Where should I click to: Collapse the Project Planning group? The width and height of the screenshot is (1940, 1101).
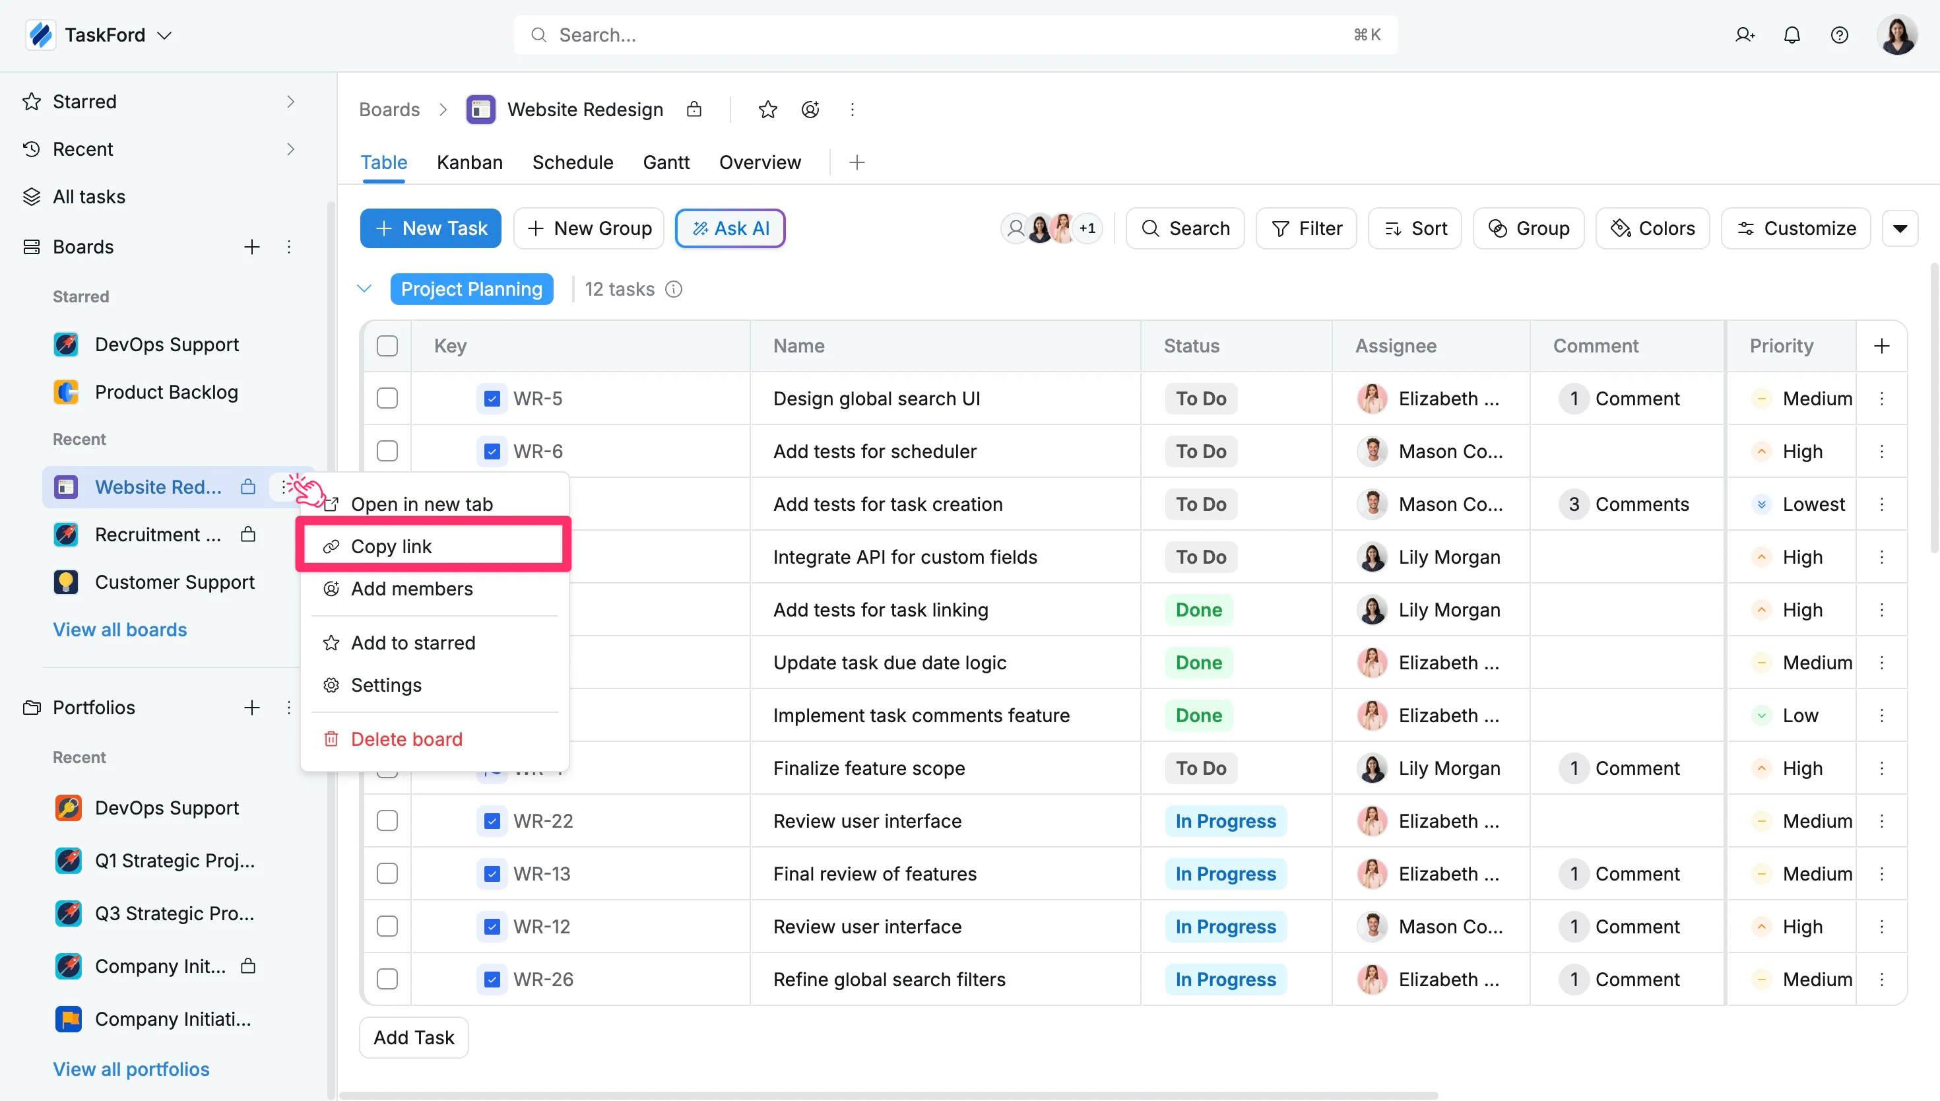pos(364,289)
